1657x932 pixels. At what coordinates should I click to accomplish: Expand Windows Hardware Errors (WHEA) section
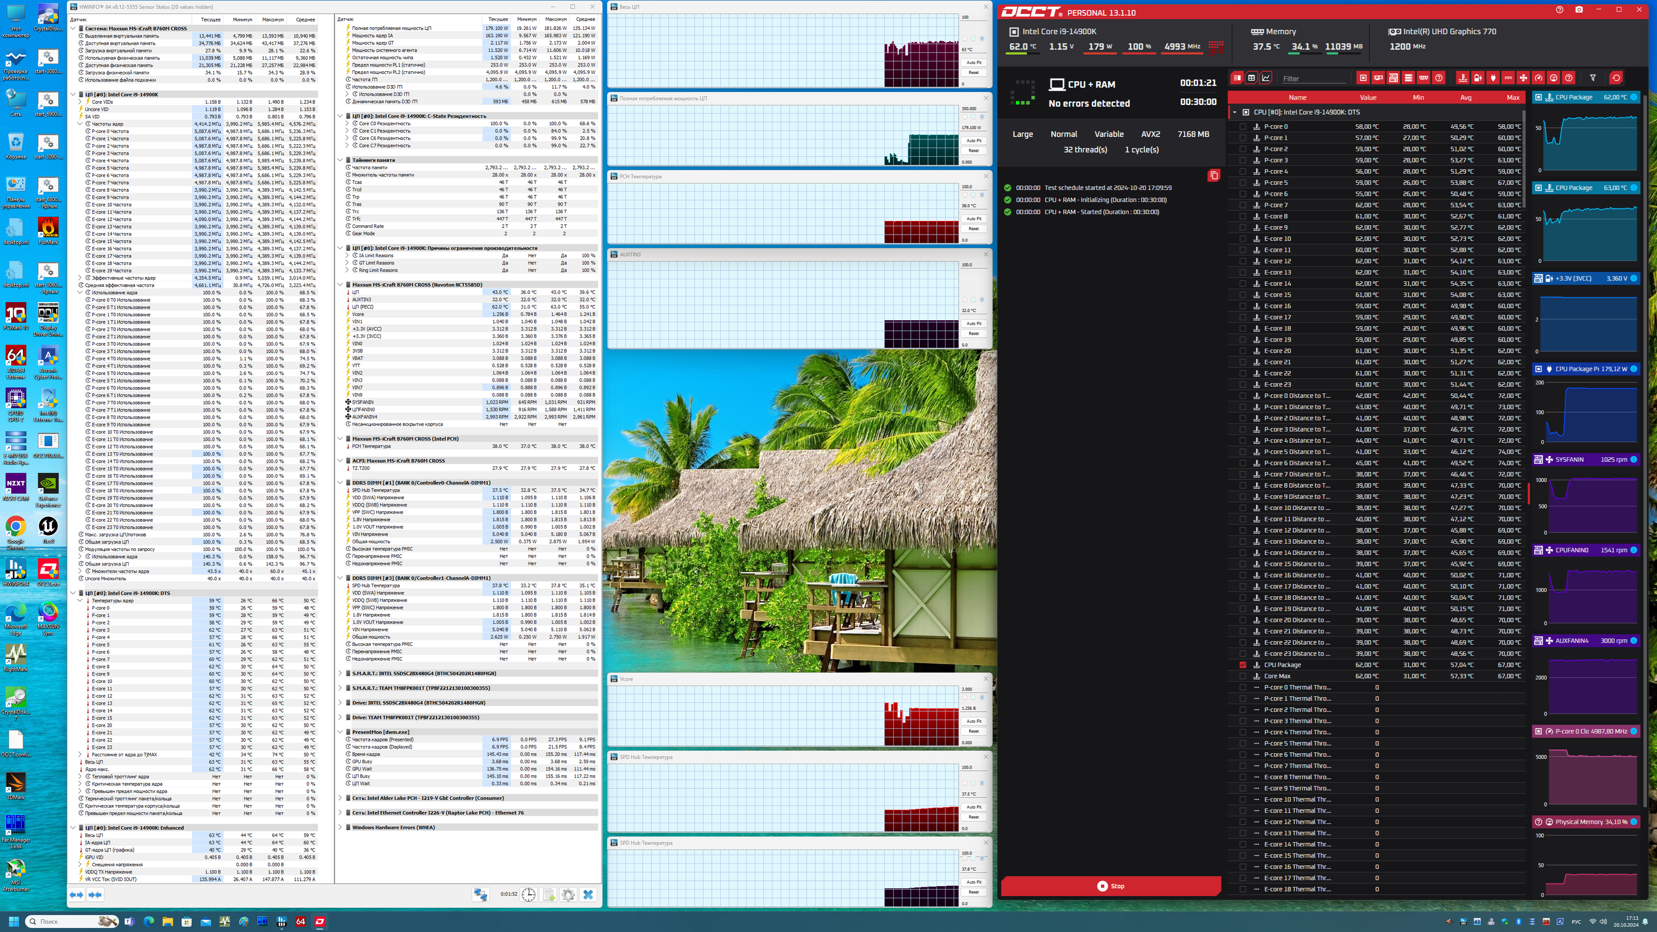[x=340, y=827]
